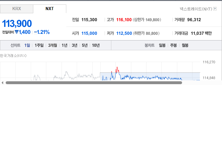Click the upper limit 149,800 text
Viewport: 222px width, 155px height.
147,20
